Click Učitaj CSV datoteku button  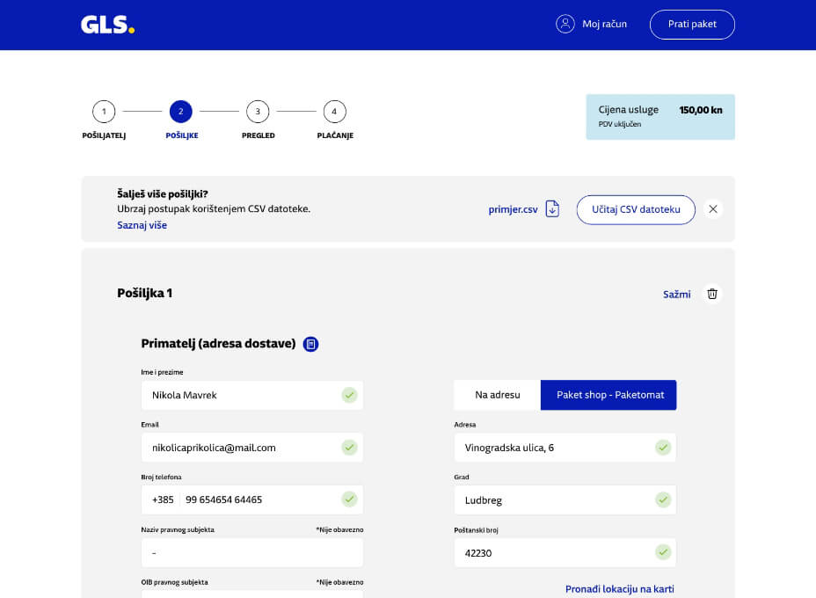pos(636,209)
